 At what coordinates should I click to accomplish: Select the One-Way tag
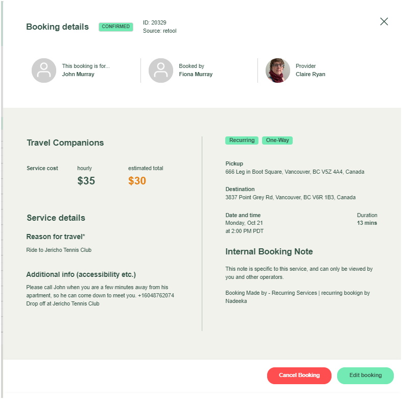(277, 140)
